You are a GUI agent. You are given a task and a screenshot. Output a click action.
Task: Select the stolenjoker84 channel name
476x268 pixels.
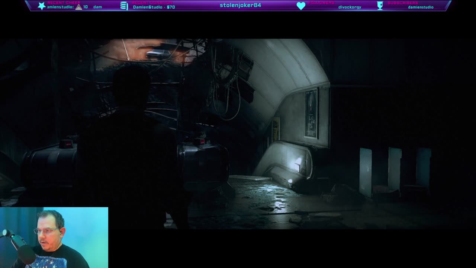[240, 5]
